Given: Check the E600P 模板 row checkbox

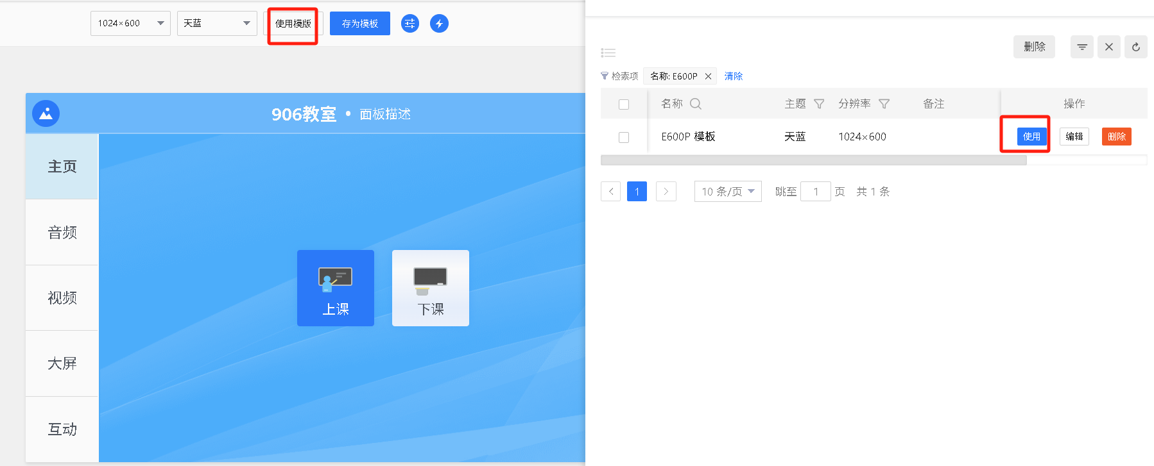Looking at the screenshot, I should (624, 137).
